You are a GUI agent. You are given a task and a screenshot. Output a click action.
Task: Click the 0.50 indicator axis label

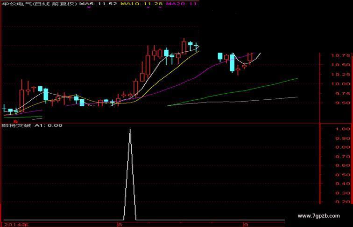tap(343, 175)
